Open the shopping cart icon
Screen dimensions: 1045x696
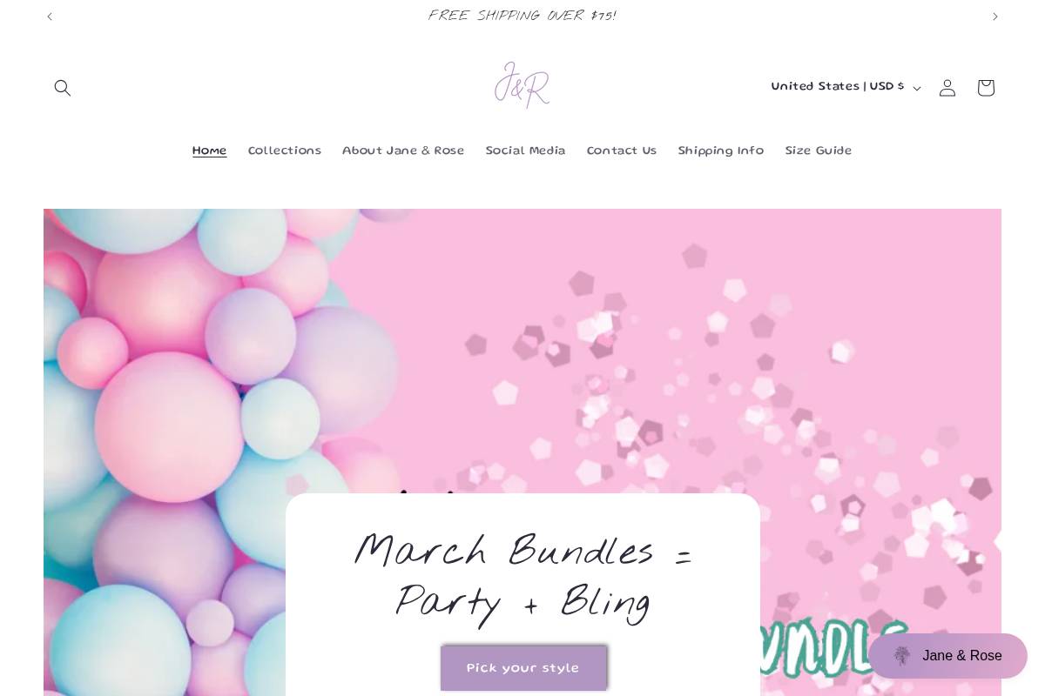[x=986, y=88]
